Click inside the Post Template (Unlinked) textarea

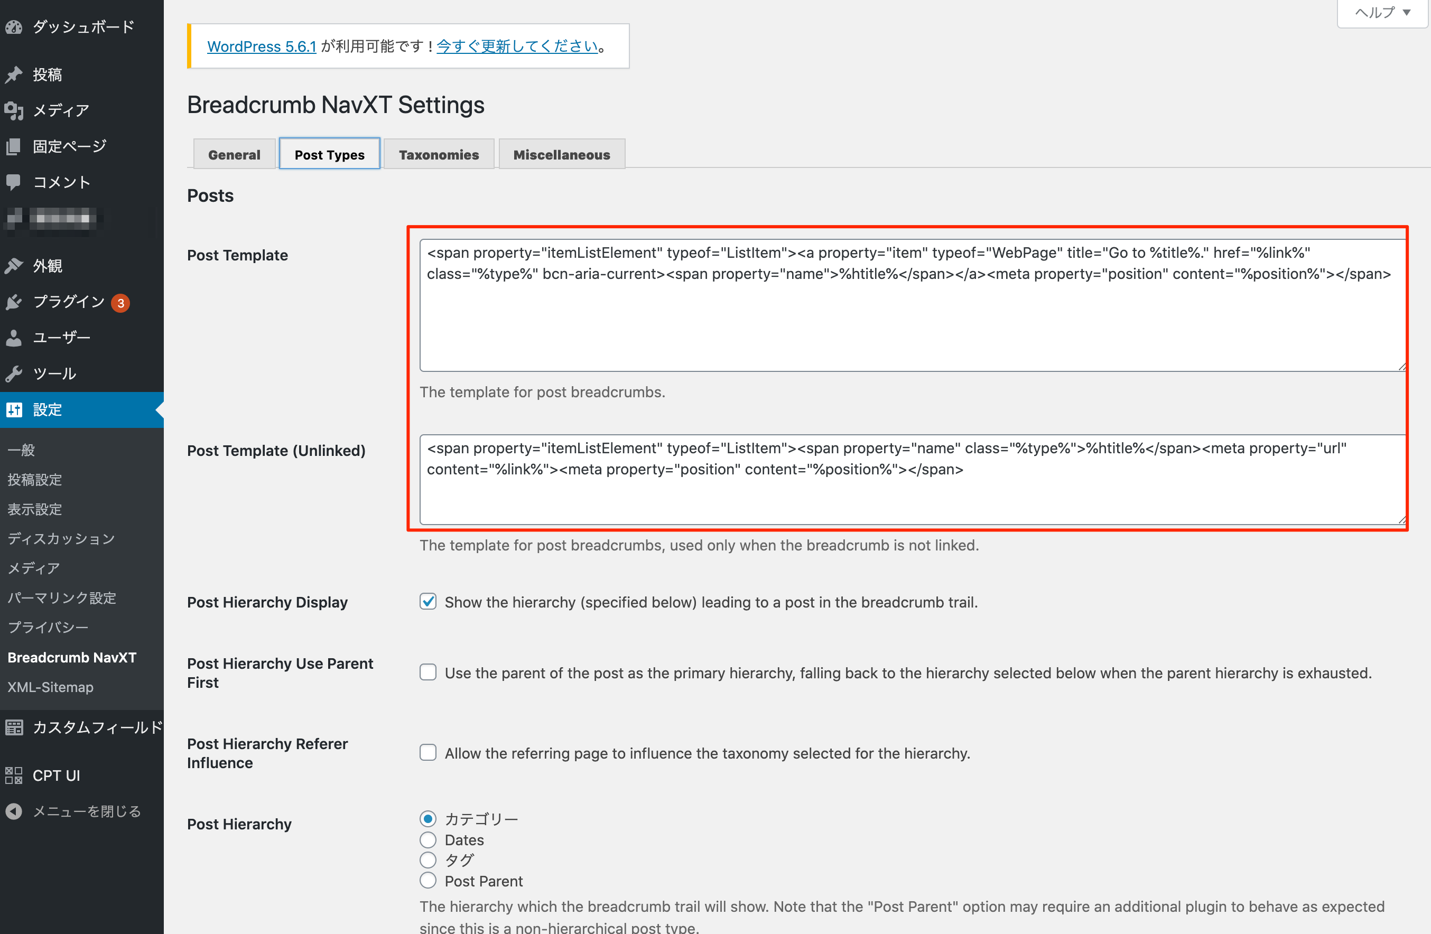[x=913, y=480]
